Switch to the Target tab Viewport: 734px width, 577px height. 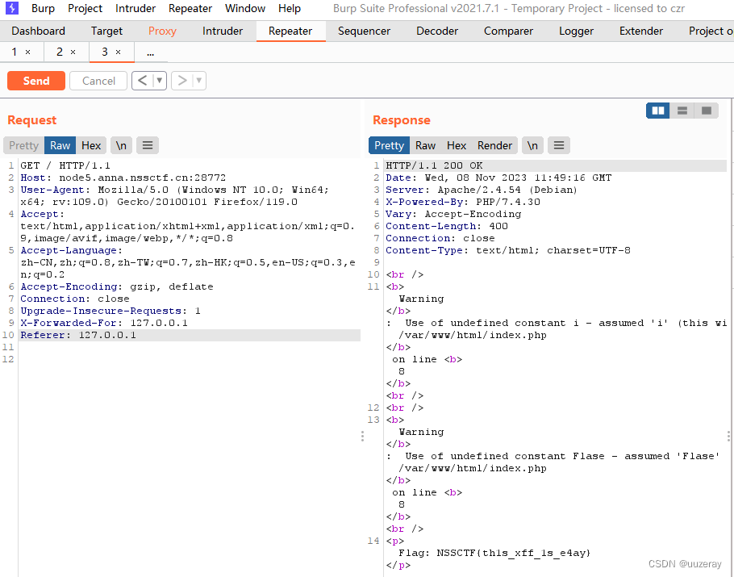click(106, 31)
